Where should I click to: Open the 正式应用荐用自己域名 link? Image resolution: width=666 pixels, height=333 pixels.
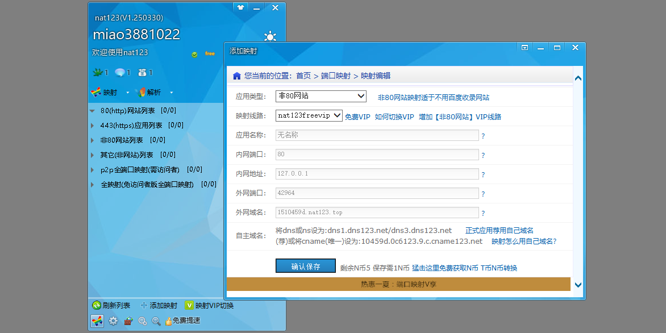pyautogui.click(x=499, y=231)
